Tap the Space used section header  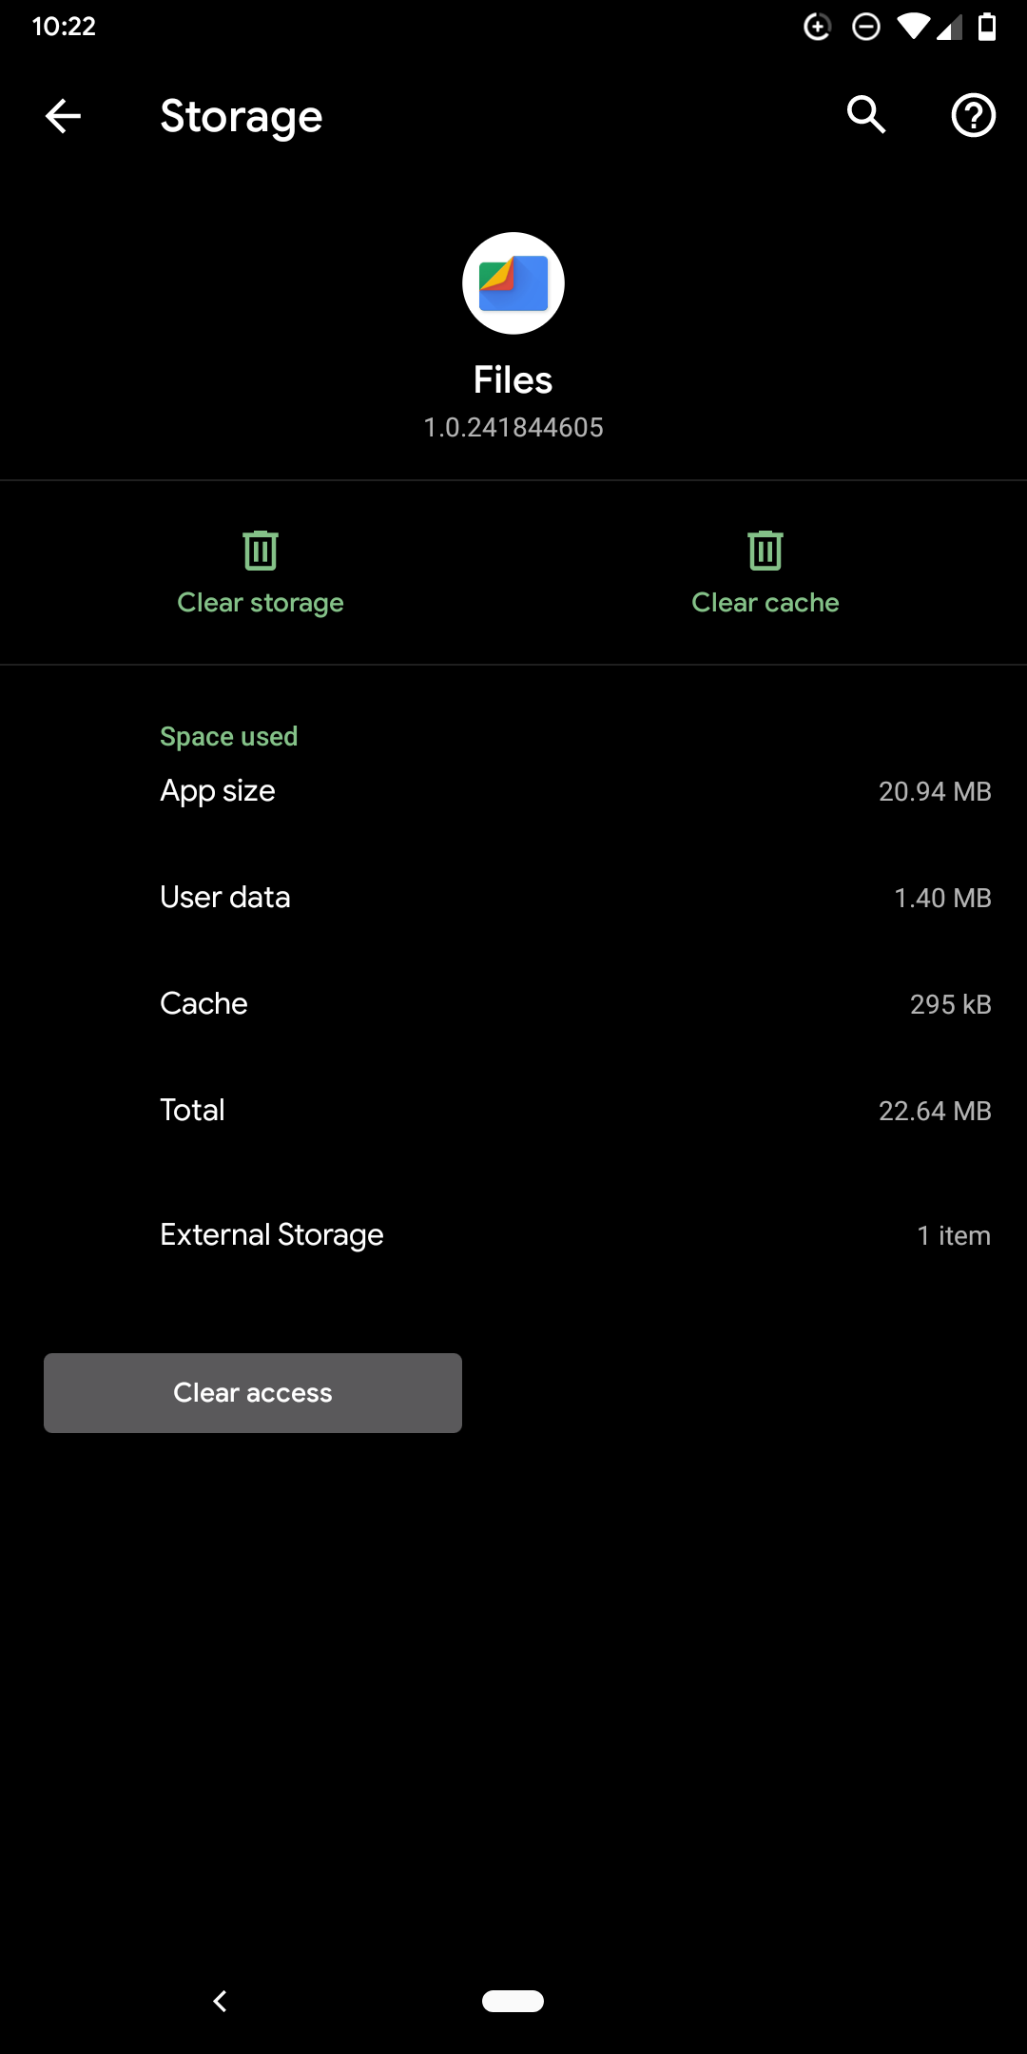point(228,735)
